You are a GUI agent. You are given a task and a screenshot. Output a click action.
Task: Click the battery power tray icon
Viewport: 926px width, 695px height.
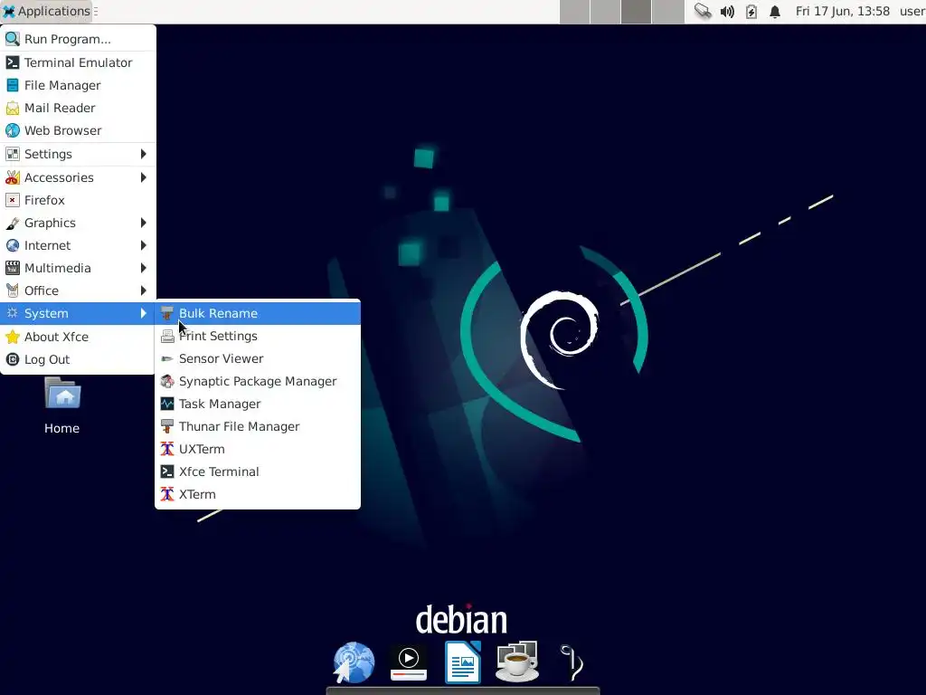point(751,11)
